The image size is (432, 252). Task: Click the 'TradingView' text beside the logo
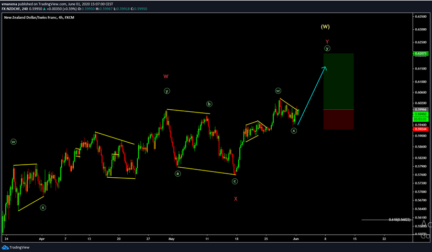(x=19, y=248)
